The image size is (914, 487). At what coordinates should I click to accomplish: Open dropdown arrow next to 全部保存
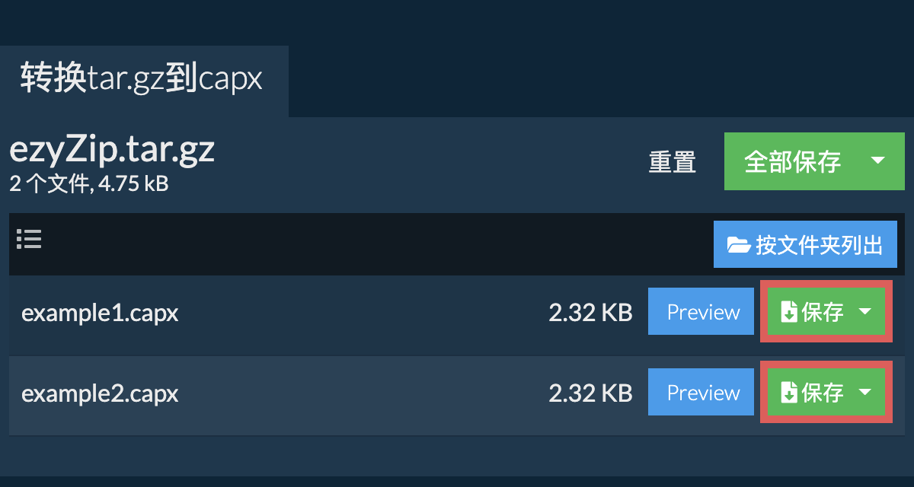pyautogui.click(x=877, y=161)
